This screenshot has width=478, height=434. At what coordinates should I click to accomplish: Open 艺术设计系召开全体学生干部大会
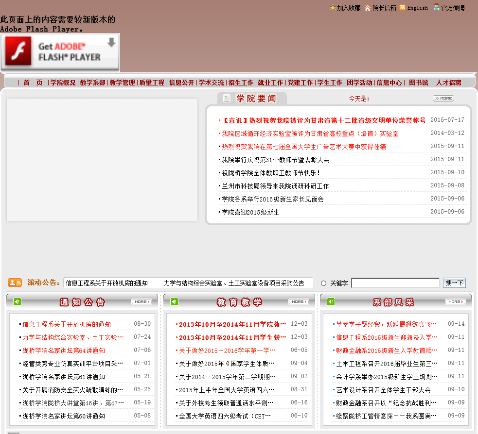point(383,390)
